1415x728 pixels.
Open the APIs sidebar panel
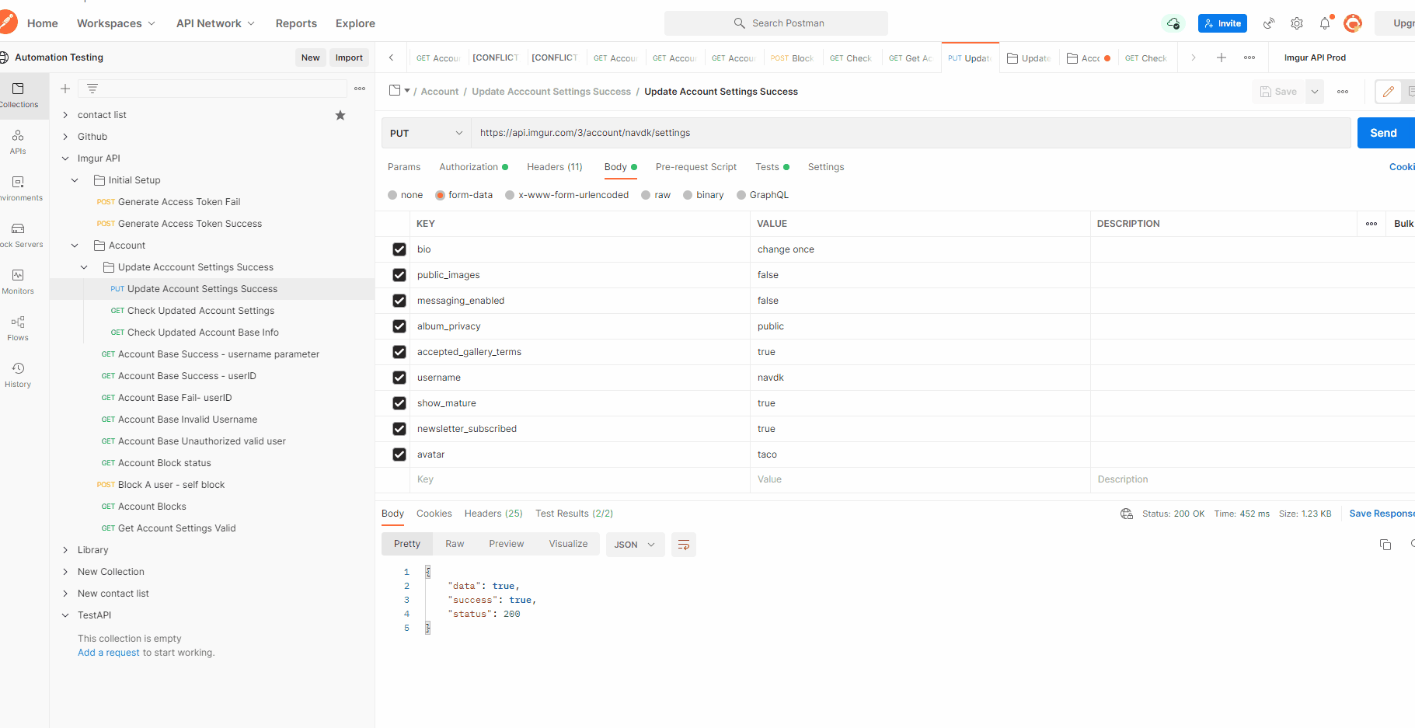pos(18,142)
